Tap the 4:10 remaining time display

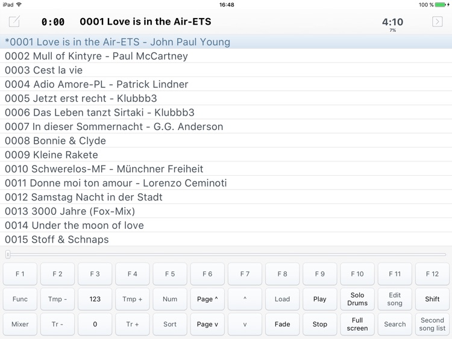click(x=392, y=22)
